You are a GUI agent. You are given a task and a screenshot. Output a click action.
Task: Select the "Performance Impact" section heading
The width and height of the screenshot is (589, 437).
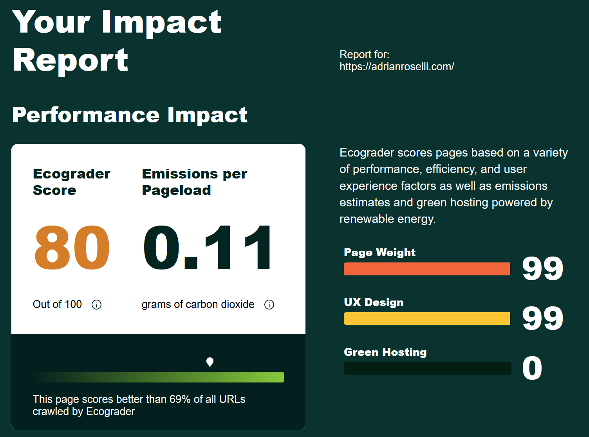130,115
